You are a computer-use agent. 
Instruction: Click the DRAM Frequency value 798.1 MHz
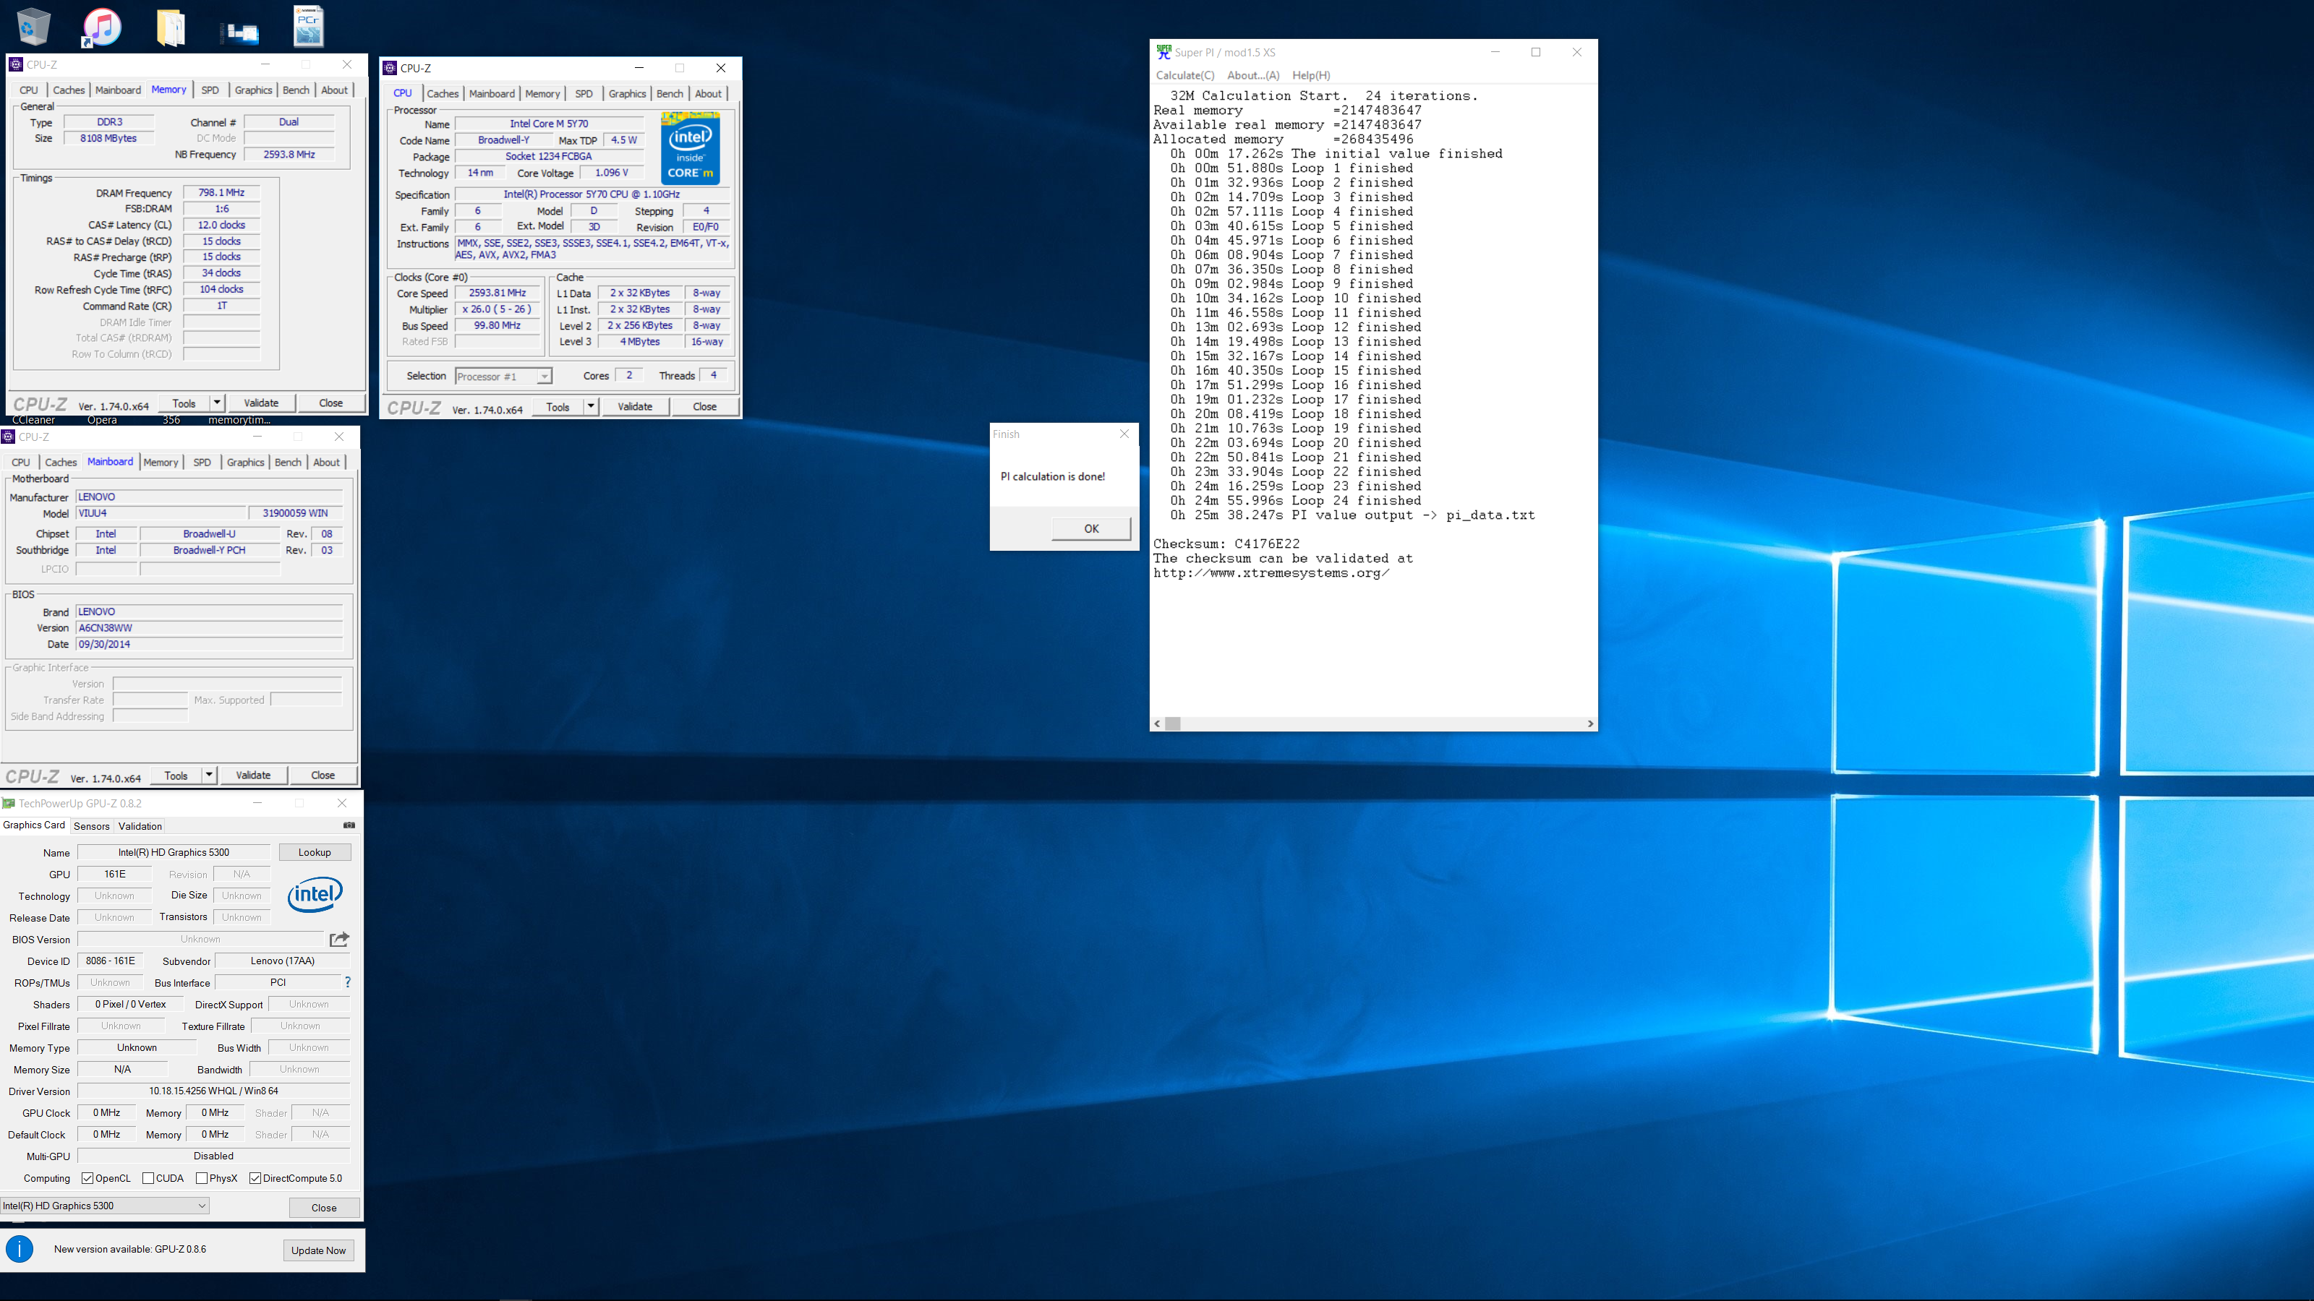coord(222,192)
